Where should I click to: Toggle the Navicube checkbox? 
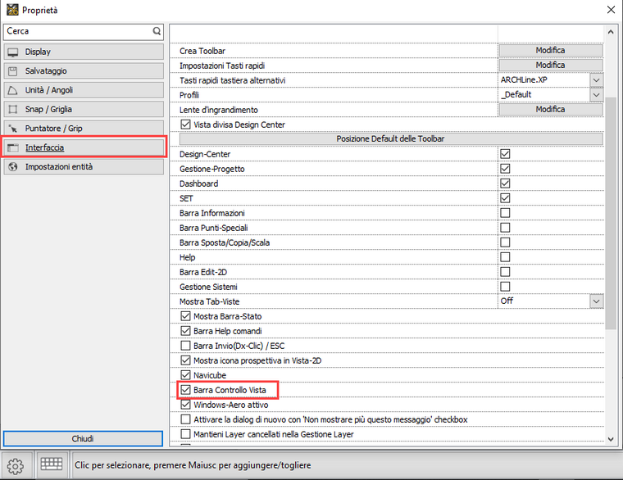(185, 375)
